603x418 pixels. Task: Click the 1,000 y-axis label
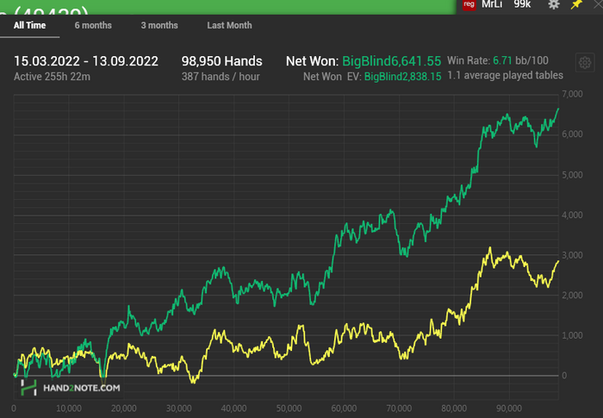pos(572,335)
